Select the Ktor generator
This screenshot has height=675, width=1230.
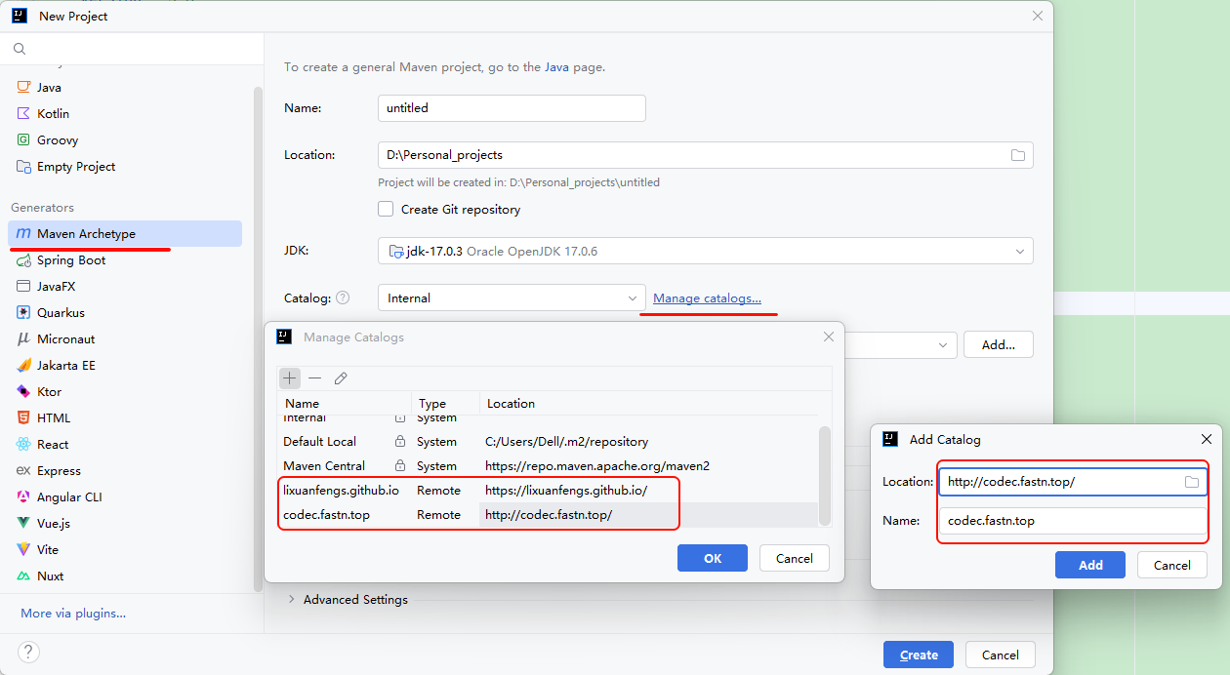[x=125, y=391]
